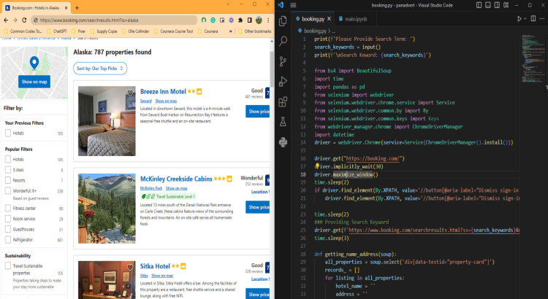Click McKinley Creekside Cabins photo

pyautogui.click(x=107, y=209)
